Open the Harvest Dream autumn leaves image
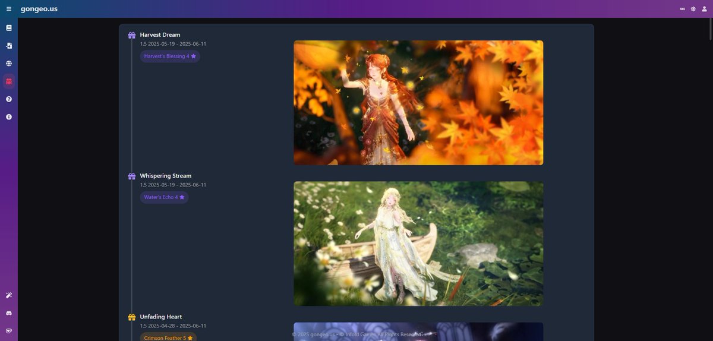 click(418, 103)
